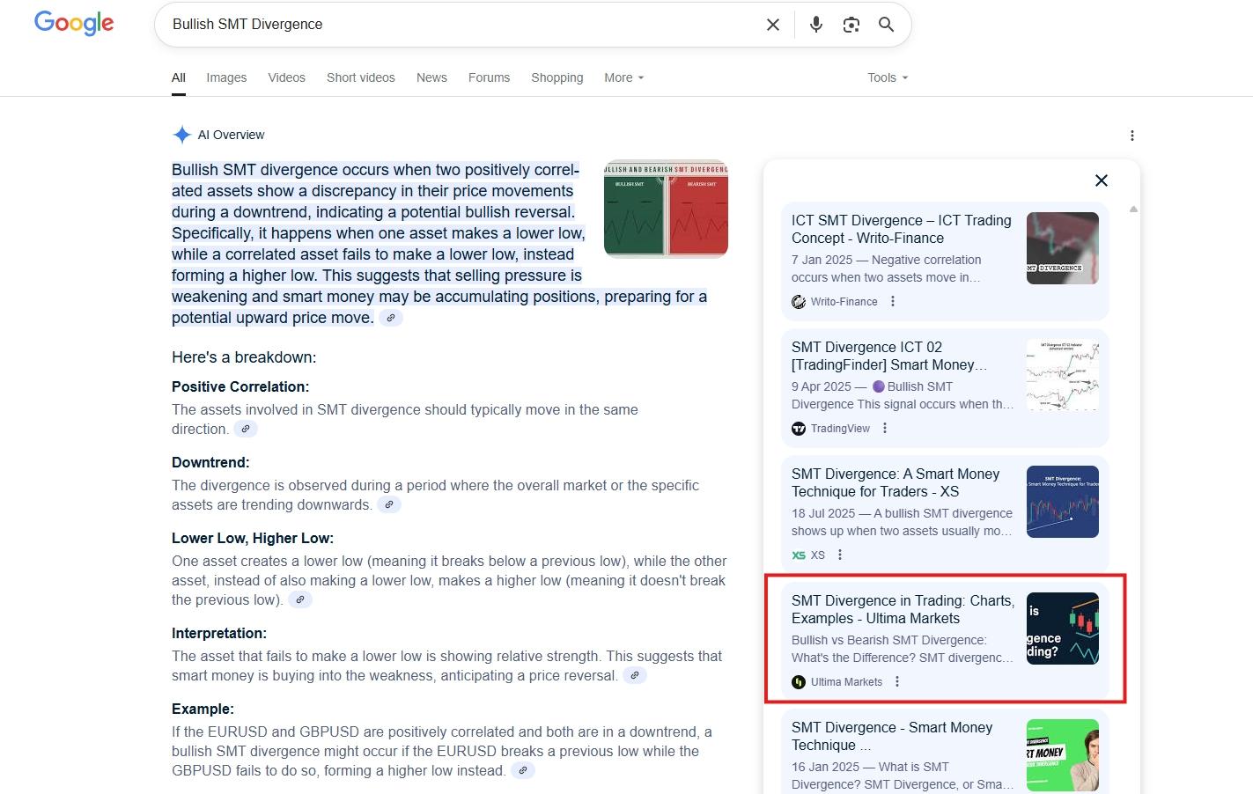Click the 'AI Overview' label

[231, 135]
